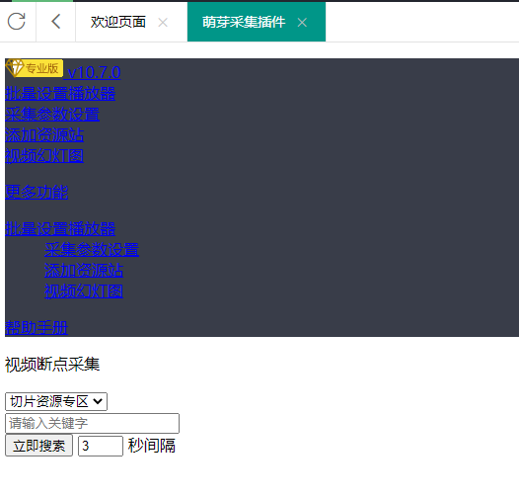Click the 专业版 diamond badge

coord(35,68)
